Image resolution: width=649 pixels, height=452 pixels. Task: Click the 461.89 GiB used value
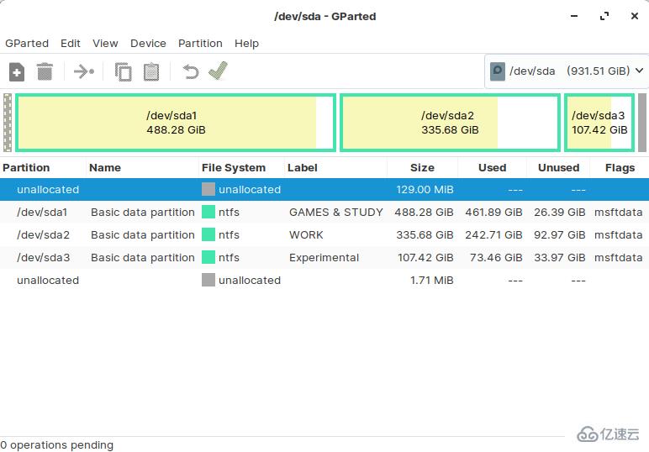click(493, 213)
